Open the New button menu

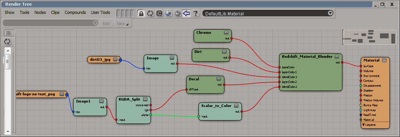click(123, 24)
